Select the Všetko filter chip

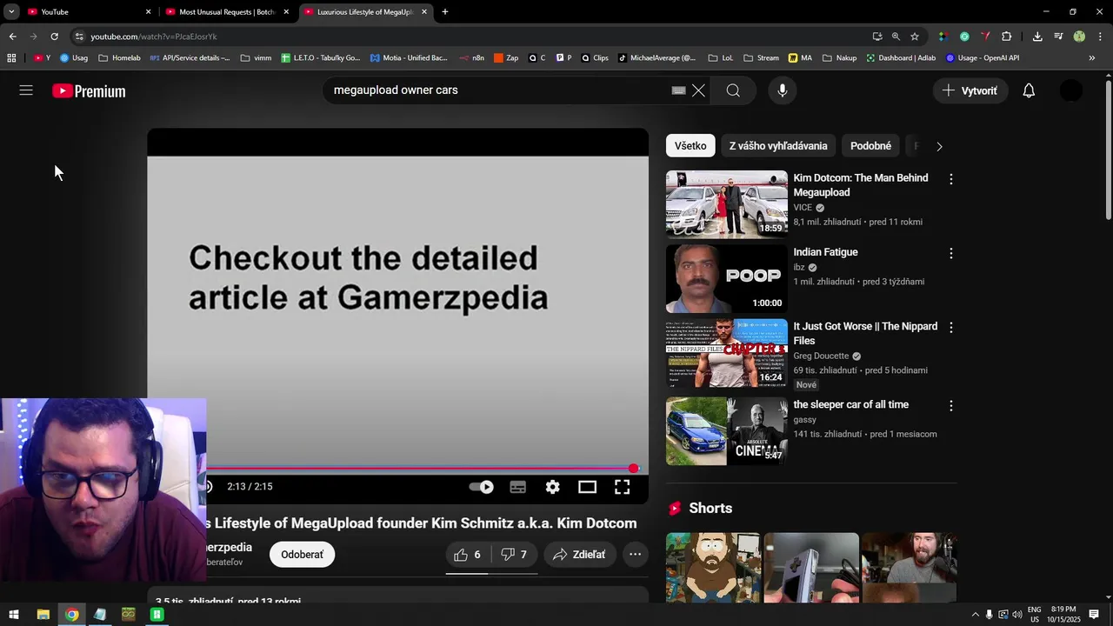[x=690, y=146]
